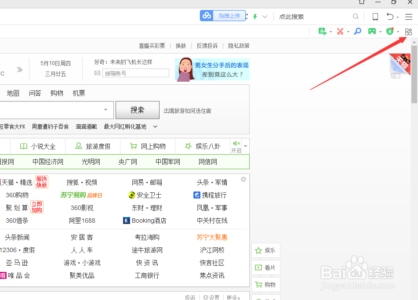Open the mobile phone assistant icon
The height and width of the screenshot is (300, 418).
(375, 17)
